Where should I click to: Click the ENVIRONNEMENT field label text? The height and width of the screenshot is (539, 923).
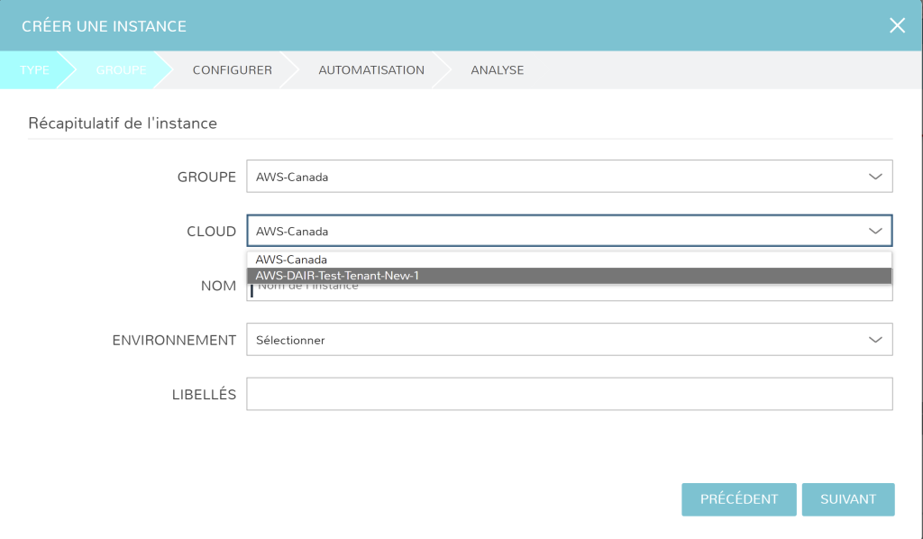(x=174, y=341)
